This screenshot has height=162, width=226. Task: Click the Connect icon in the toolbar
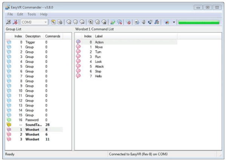click(x=9, y=22)
